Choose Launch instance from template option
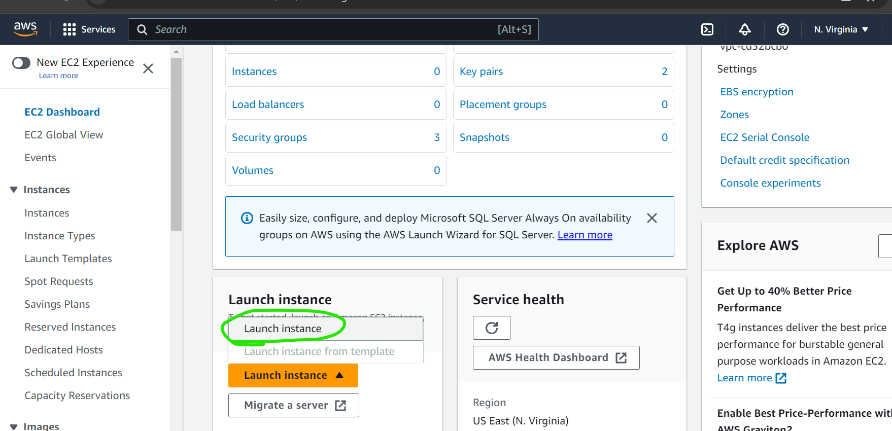 325,351
